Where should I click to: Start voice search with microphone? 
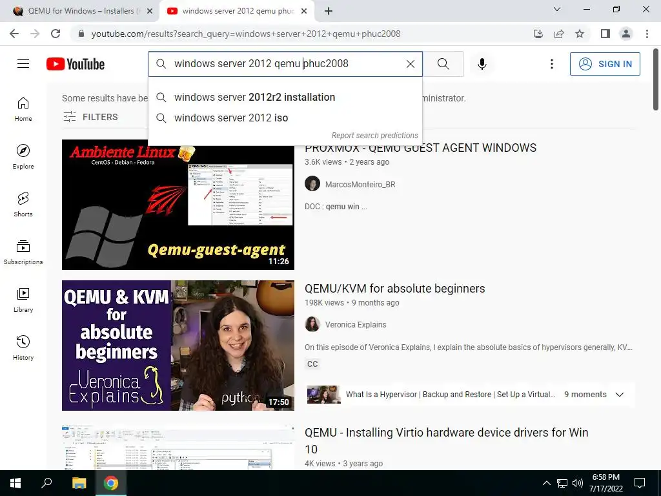[482, 64]
